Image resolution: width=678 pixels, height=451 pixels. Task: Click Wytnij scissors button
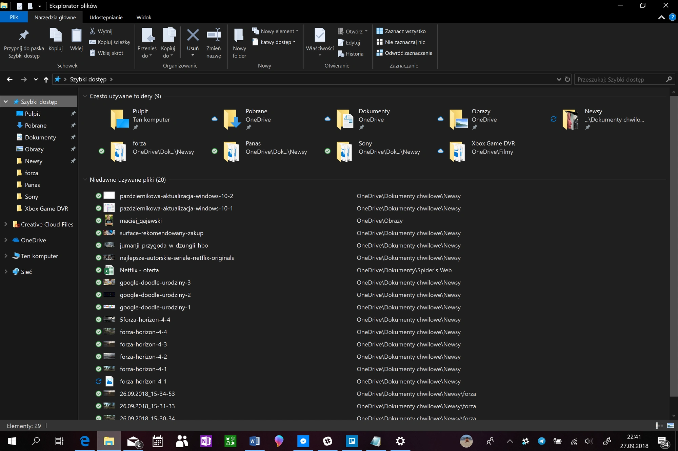tap(101, 31)
